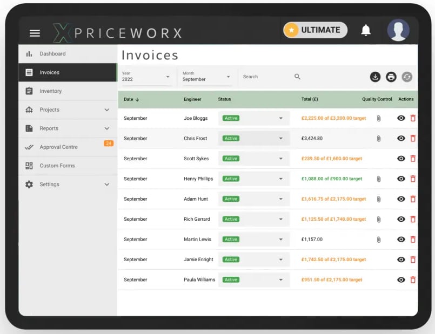The height and width of the screenshot is (334, 435).
Task: Expand the Reports sidebar section
Action: [x=49, y=128]
